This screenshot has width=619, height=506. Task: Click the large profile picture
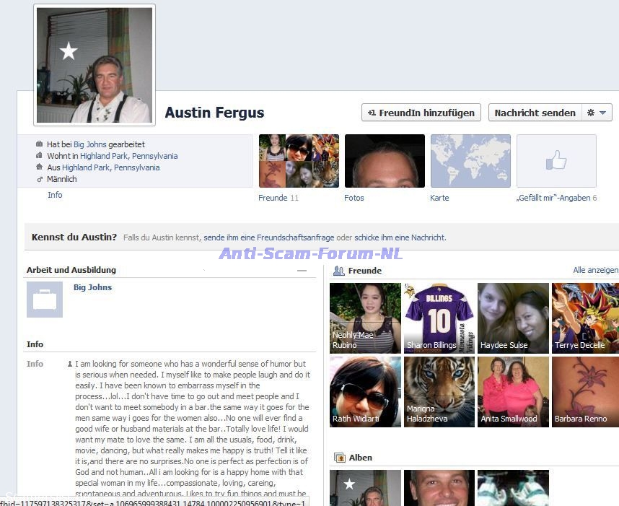point(95,65)
